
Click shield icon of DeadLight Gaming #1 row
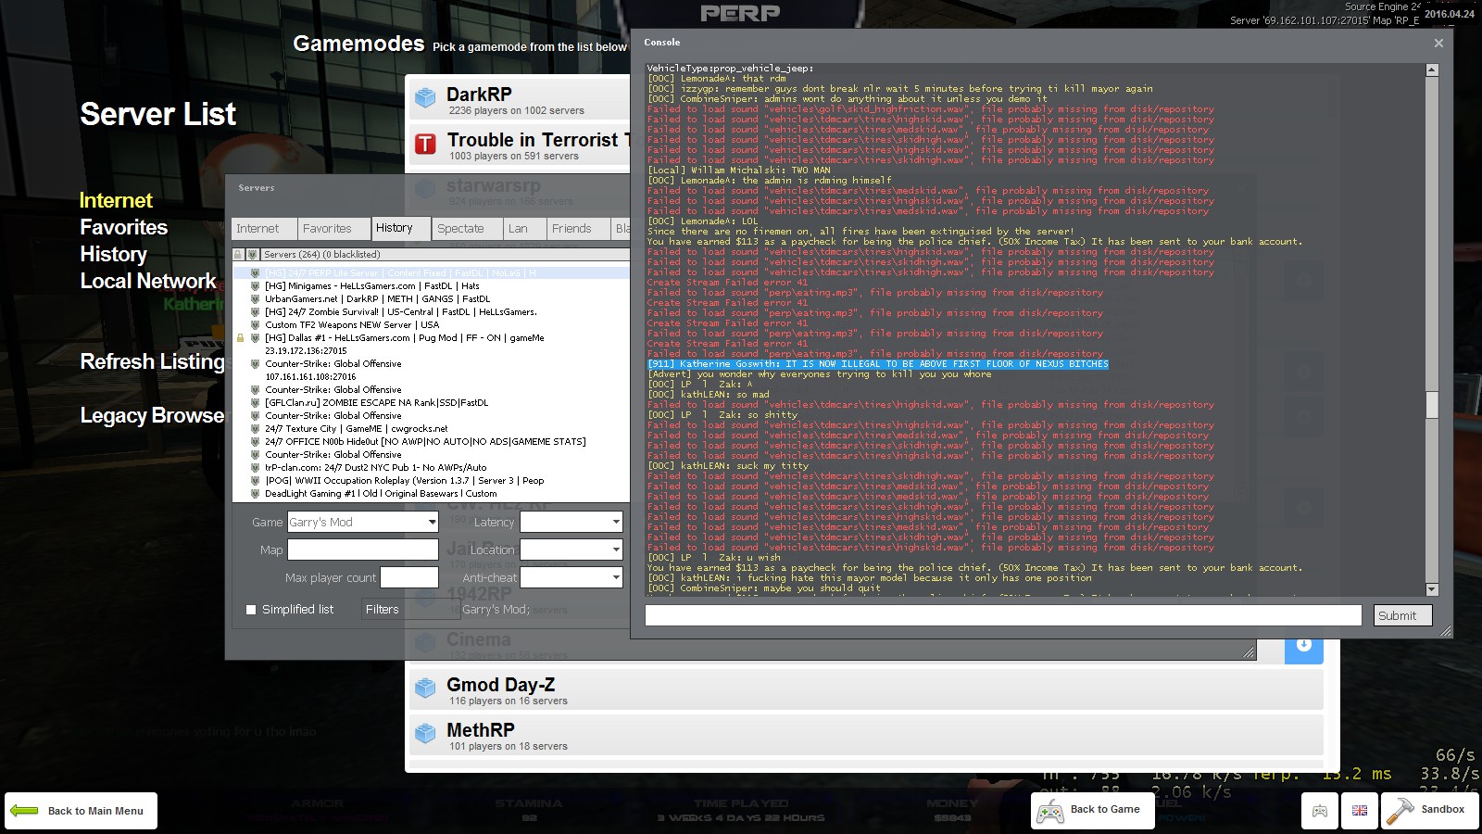click(255, 494)
